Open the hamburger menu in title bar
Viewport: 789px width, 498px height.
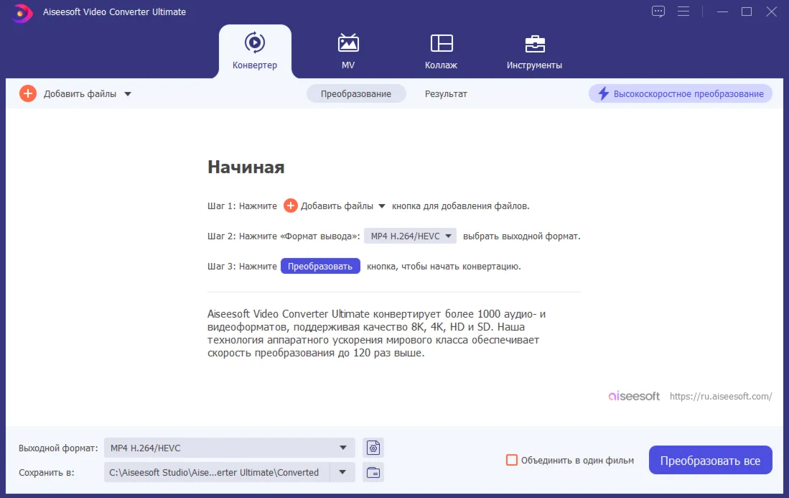click(683, 11)
